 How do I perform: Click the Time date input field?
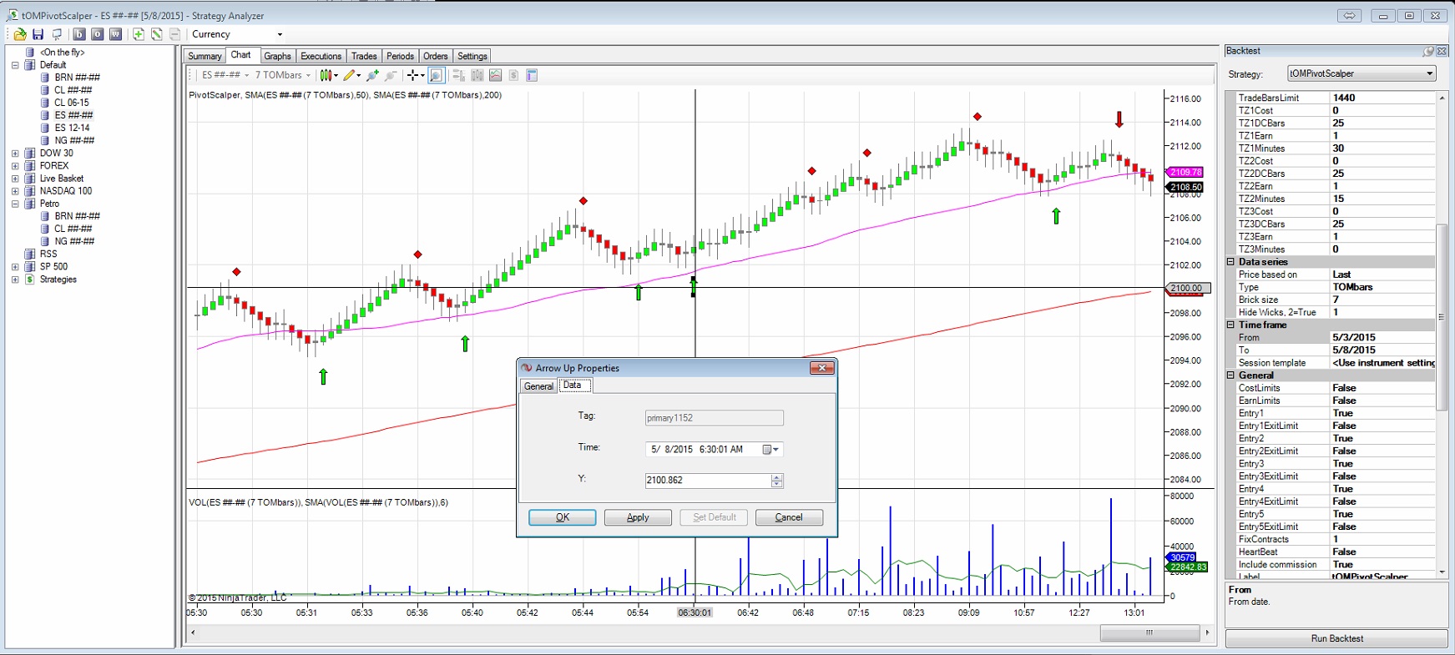(x=714, y=450)
